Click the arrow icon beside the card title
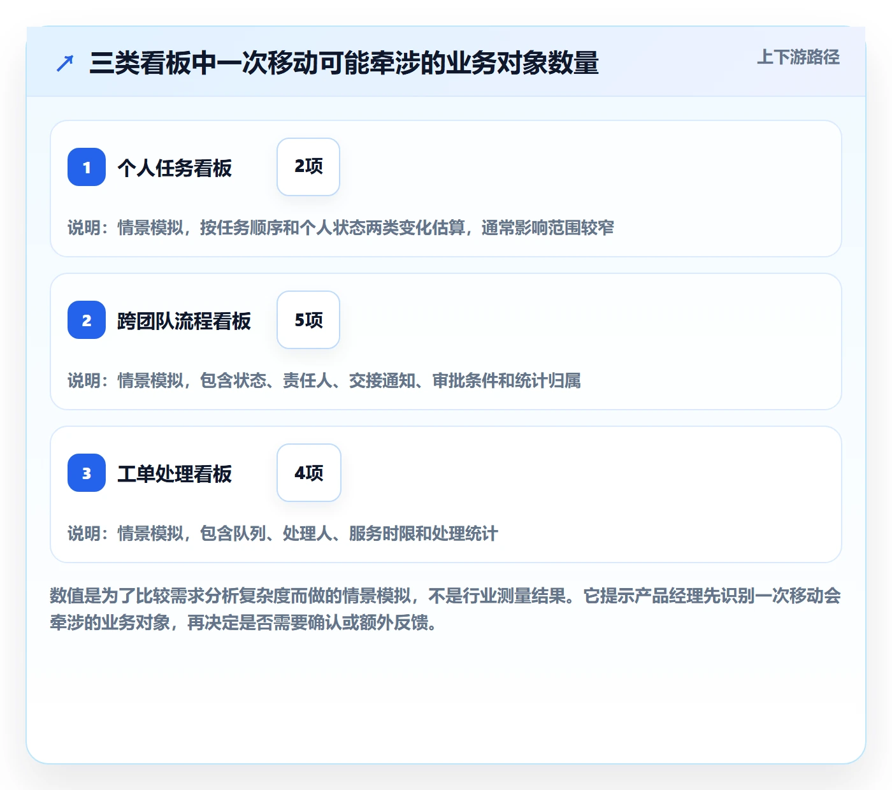892x790 pixels. [65, 63]
